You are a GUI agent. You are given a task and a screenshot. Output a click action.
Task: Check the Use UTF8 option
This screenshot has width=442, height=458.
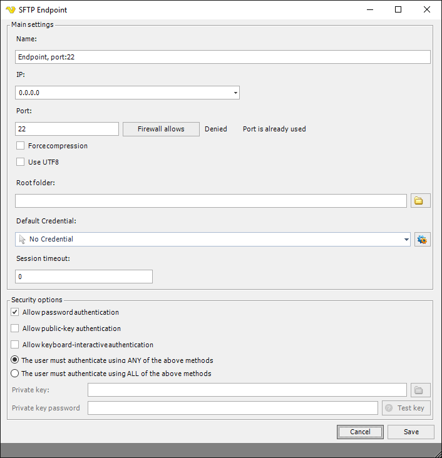(x=21, y=162)
